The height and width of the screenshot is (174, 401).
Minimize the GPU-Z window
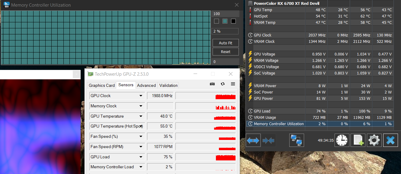(x=195, y=74)
